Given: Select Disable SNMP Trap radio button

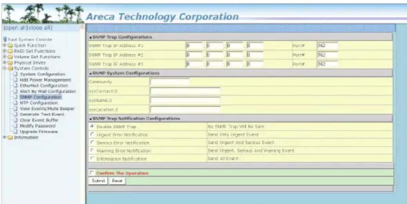Looking at the screenshot, I should [92, 127].
